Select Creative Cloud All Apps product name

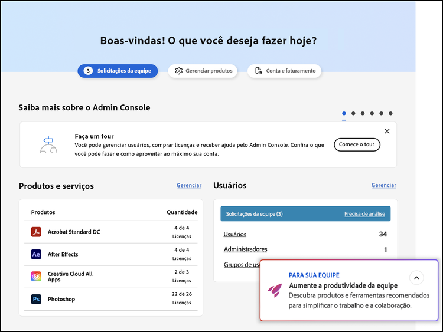click(70, 277)
